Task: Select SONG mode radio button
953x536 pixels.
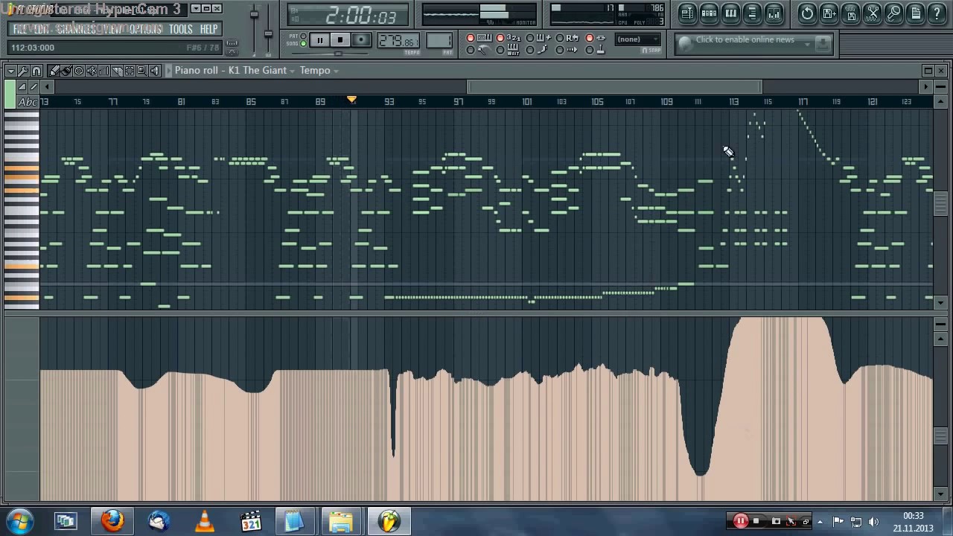Action: pos(303,44)
